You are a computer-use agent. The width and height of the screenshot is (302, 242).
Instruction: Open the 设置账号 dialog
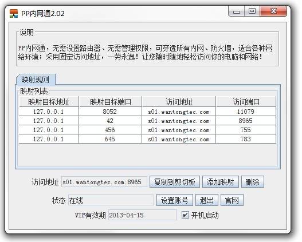point(175,200)
